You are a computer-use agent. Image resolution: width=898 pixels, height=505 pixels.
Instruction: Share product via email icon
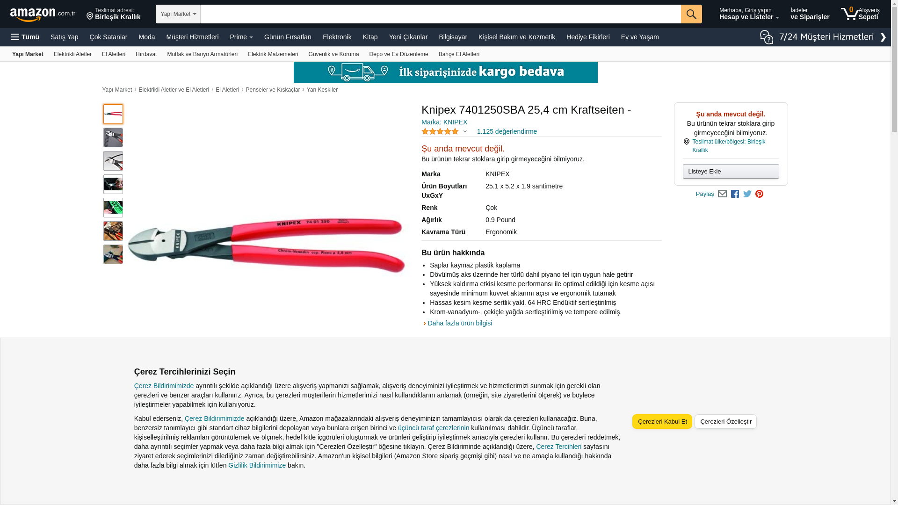click(x=722, y=194)
